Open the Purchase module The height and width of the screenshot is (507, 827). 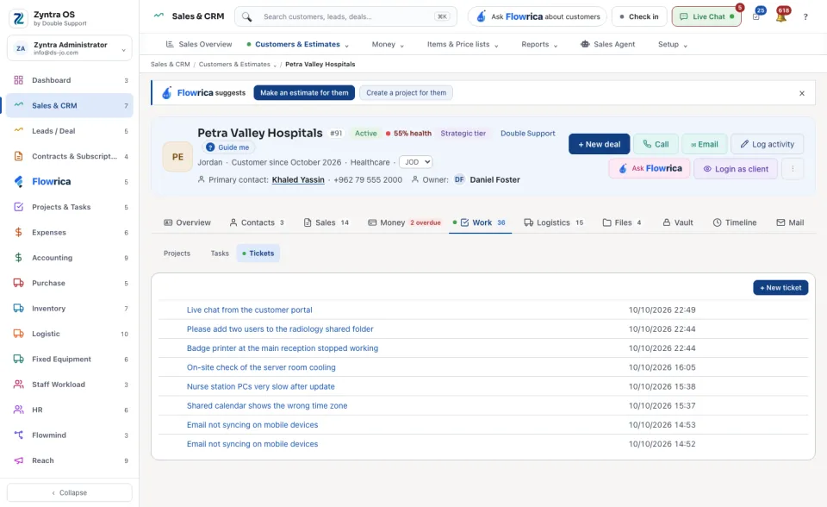pyautogui.click(x=70, y=283)
